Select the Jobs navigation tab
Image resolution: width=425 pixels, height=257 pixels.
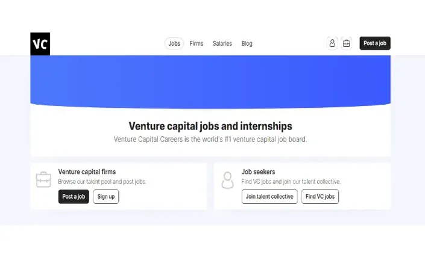click(x=174, y=43)
